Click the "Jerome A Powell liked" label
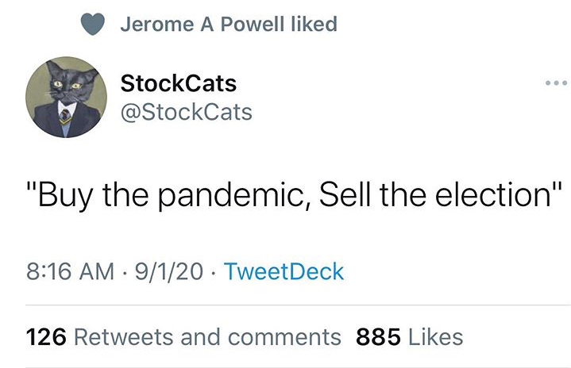The image size is (571, 368). pos(229,25)
